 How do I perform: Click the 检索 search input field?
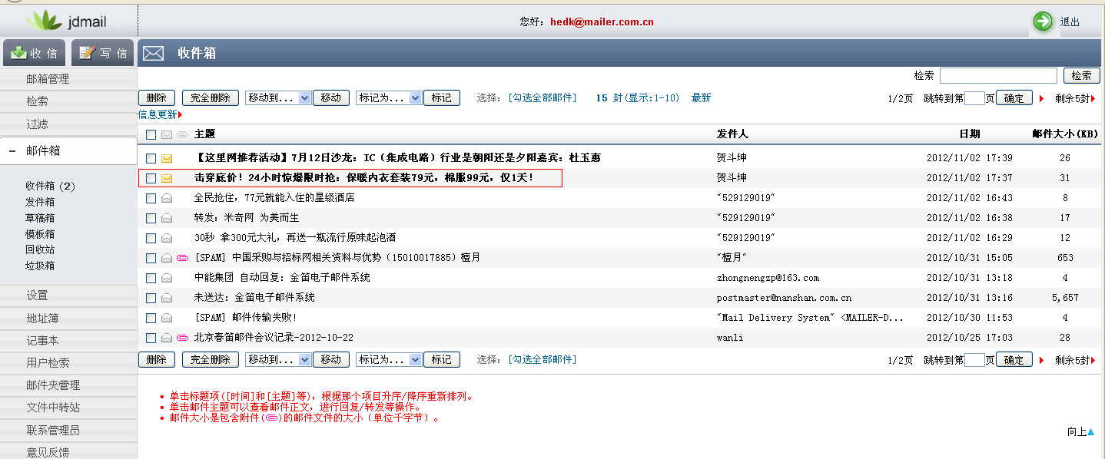(997, 75)
